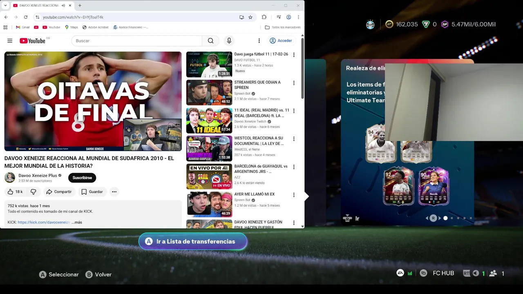Open the media controls icon in Chrome toolbar
This screenshot has width=523, height=294.
coord(279,17)
